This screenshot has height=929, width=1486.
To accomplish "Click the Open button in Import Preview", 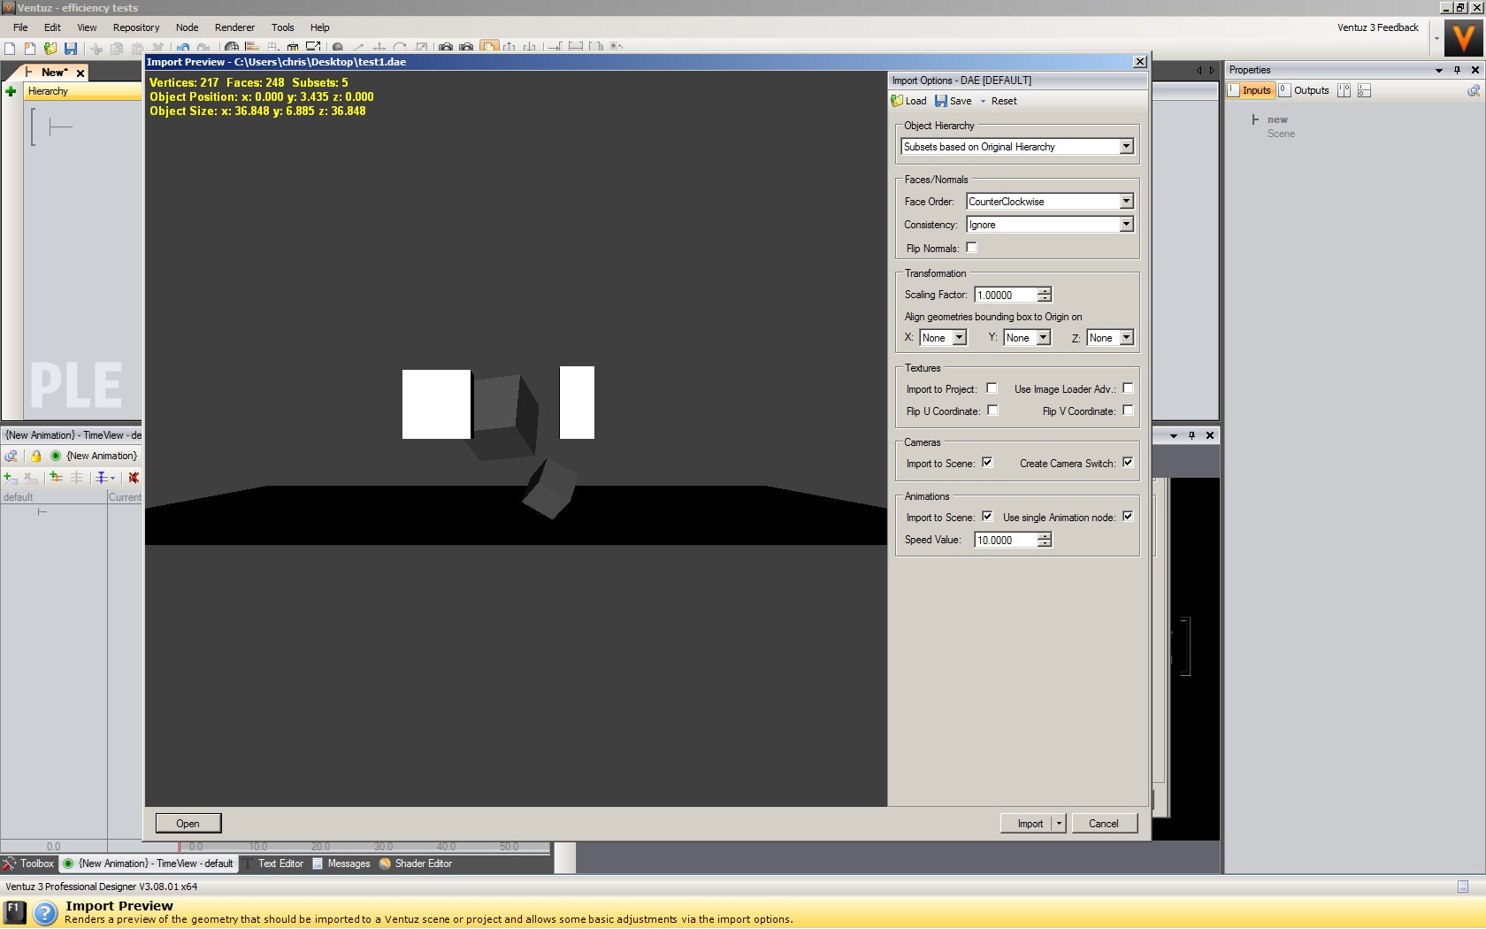I will coord(188,824).
